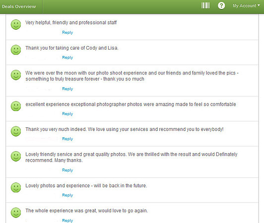
Task: Reply to 'excellent experience exceptional photographer' review
Action: (67, 114)
